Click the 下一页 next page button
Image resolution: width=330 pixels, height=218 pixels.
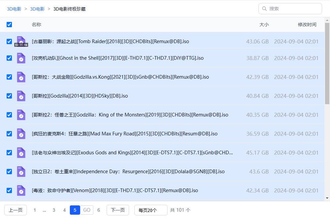coord(118,210)
